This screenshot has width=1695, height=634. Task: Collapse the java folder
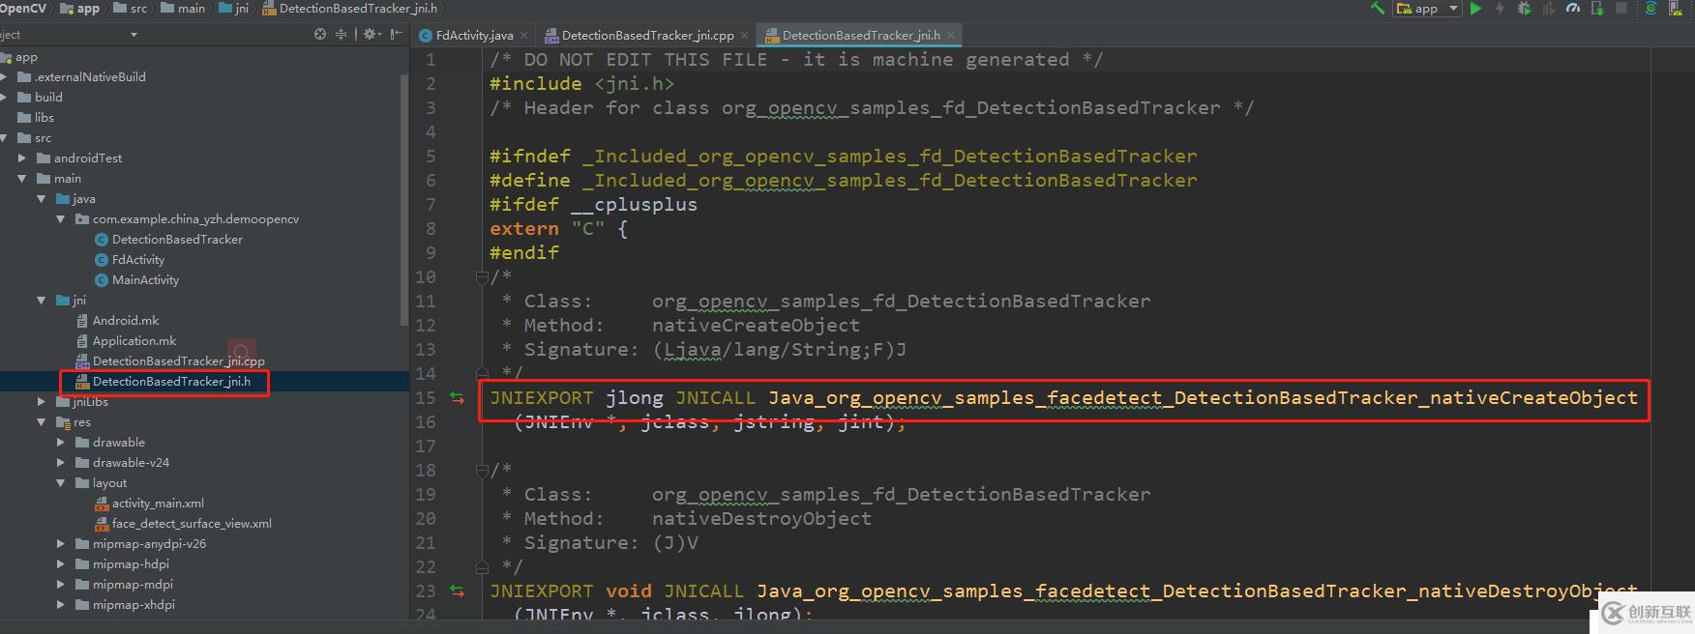pyautogui.click(x=42, y=198)
